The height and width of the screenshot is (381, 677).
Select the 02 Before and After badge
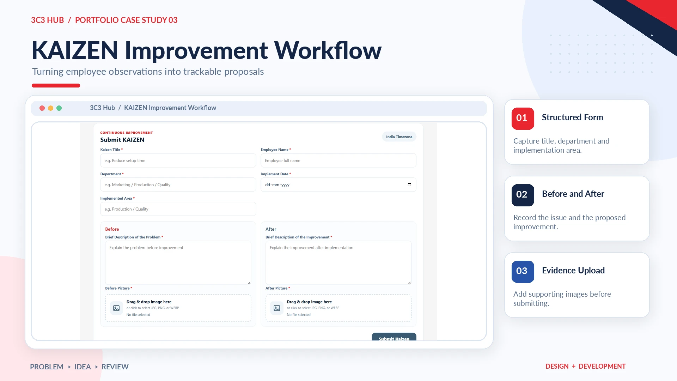pyautogui.click(x=523, y=195)
